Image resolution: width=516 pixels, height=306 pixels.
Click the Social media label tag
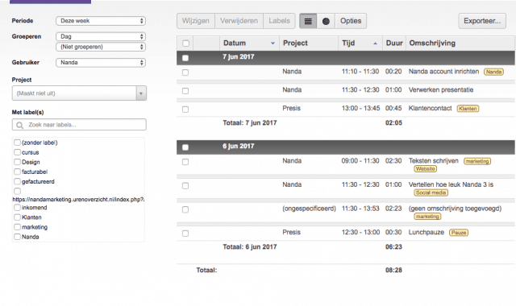point(431,192)
